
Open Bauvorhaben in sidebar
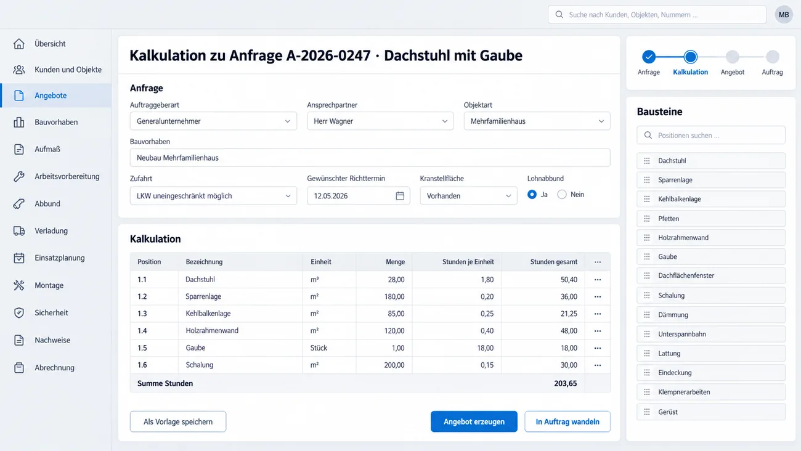pos(55,122)
